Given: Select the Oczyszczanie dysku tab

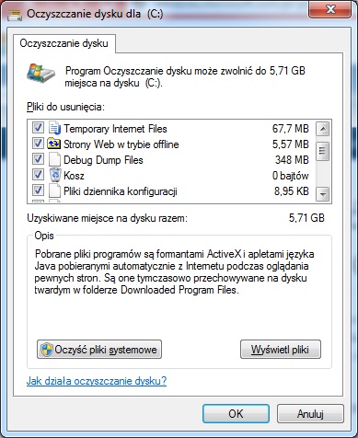Looking at the screenshot, I should [x=64, y=43].
